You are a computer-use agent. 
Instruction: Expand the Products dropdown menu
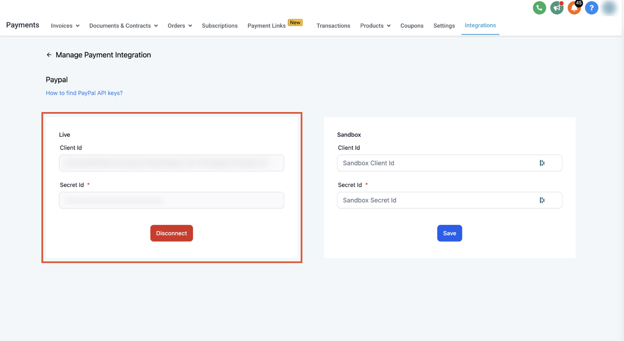click(x=375, y=26)
